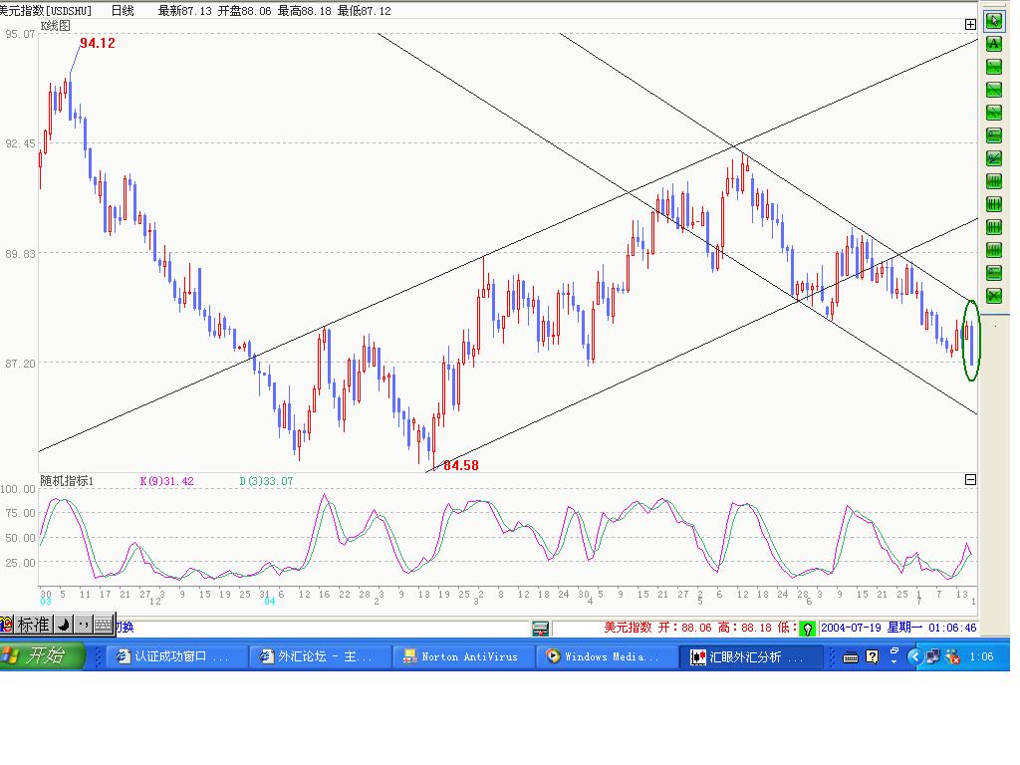Click the 84.58 low price label on the chart

(x=461, y=465)
